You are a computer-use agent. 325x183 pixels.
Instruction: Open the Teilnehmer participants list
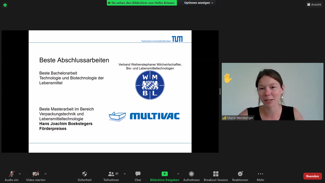pos(111,176)
